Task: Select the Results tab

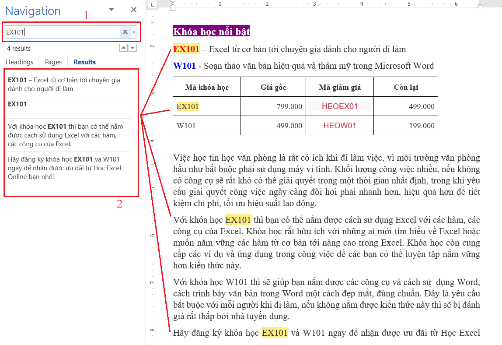Action: pyautogui.click(x=84, y=62)
